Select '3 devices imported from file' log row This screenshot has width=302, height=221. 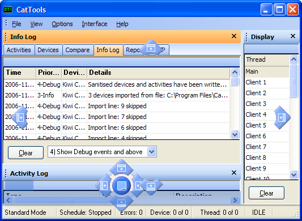[117, 95]
